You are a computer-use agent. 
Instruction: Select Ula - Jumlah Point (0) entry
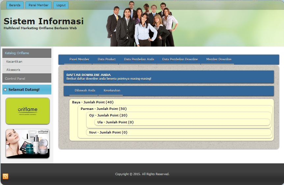[x=116, y=122]
